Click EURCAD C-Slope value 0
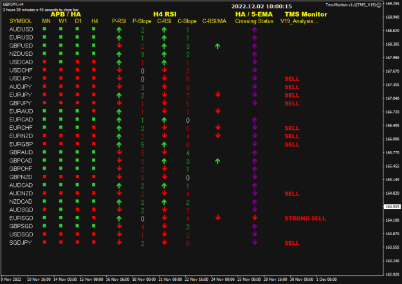The image size is (402, 284). tap(188, 120)
